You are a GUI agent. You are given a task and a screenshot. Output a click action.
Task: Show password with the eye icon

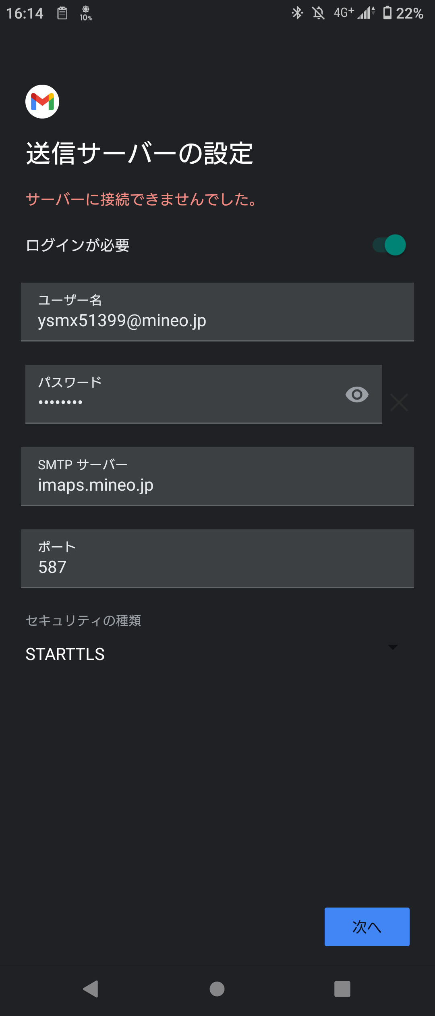(357, 395)
